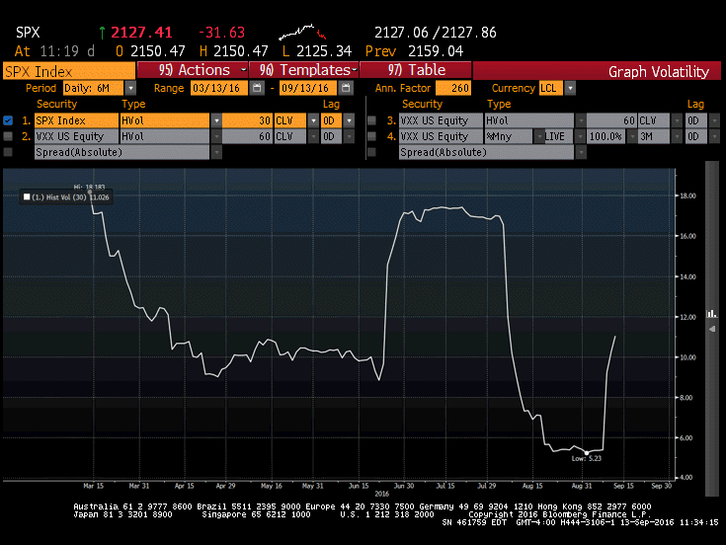
Task: Click the Mar 15 date axis label
Action: tap(93, 486)
